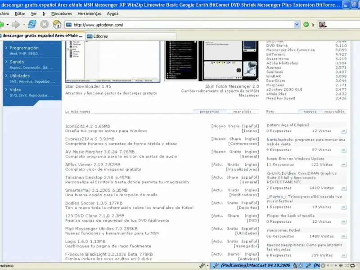Click RSS icon before PodCasting MacCast entry
The image size is (360, 270).
[x=216, y=265]
